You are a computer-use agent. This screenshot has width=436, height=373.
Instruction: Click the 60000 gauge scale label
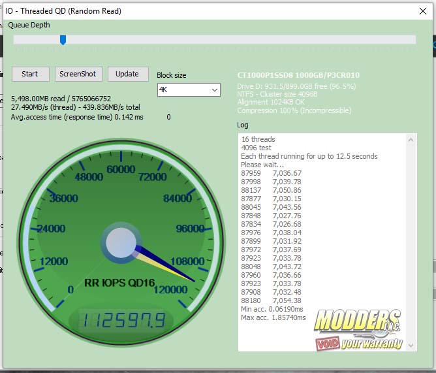(121, 169)
